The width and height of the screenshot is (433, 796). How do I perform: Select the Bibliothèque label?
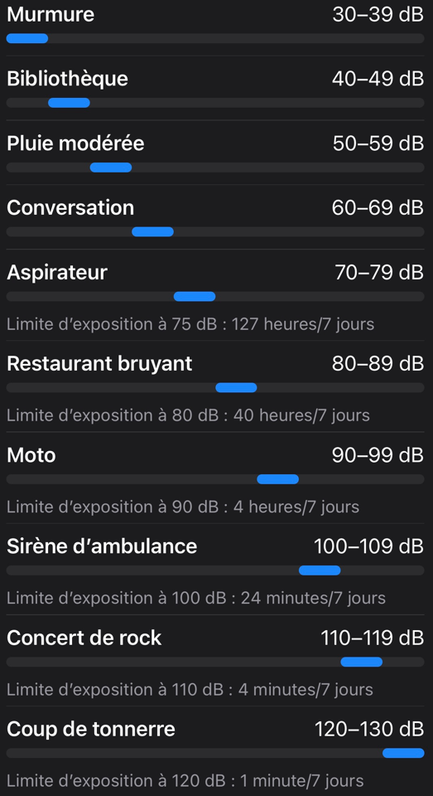coord(67,79)
